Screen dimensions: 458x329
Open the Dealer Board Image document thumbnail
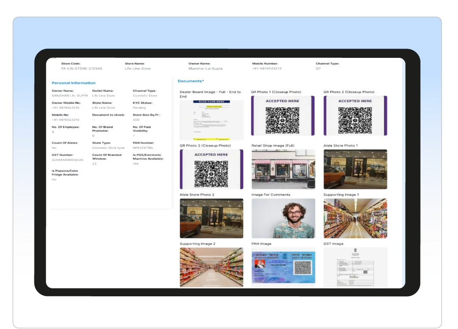click(x=212, y=120)
